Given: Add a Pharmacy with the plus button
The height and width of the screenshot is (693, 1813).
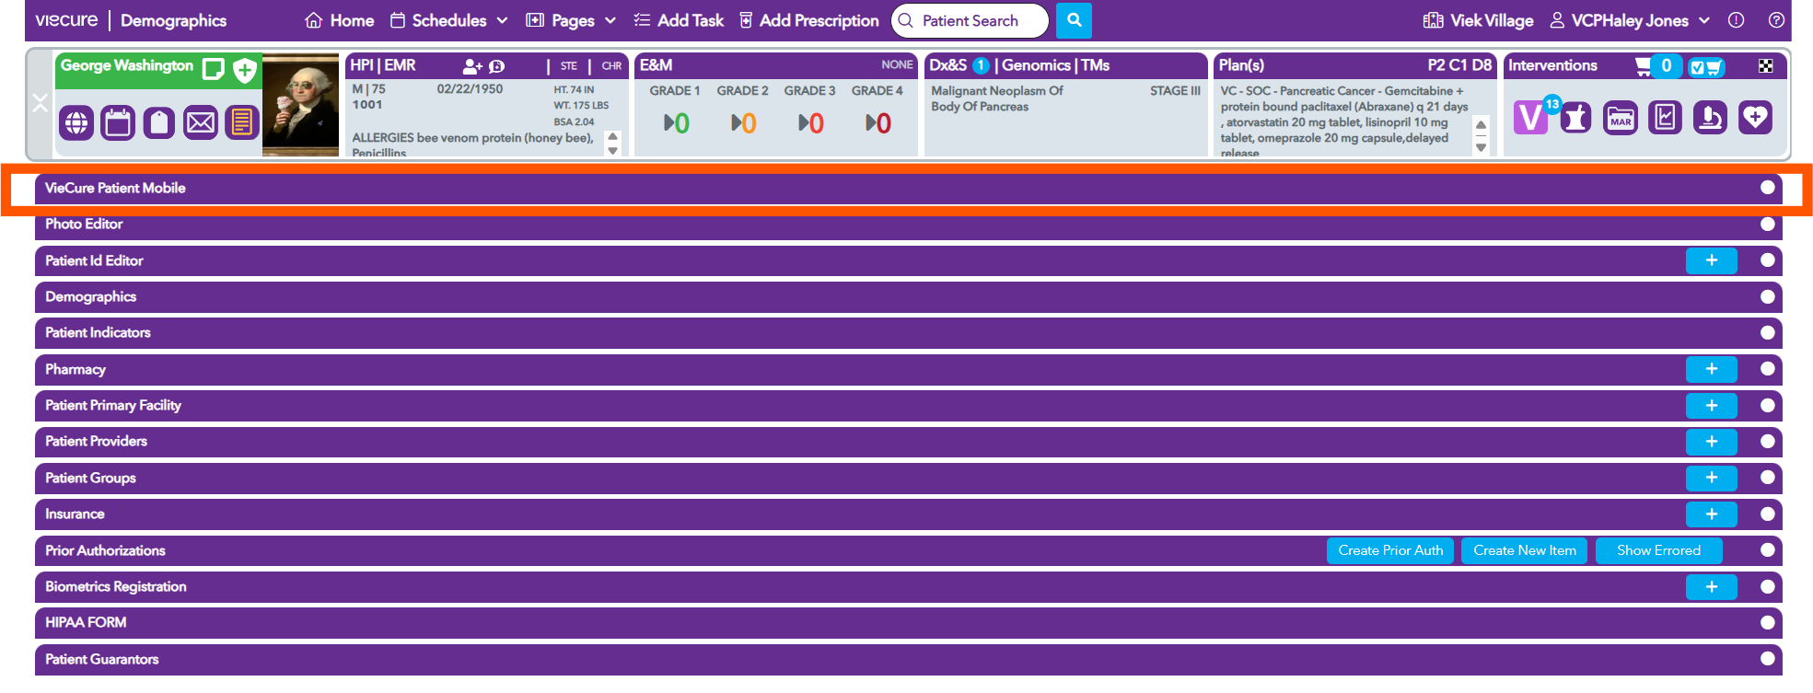Looking at the screenshot, I should pyautogui.click(x=1711, y=369).
